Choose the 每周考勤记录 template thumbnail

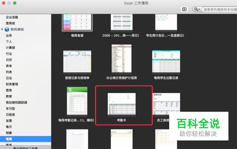(77, 101)
